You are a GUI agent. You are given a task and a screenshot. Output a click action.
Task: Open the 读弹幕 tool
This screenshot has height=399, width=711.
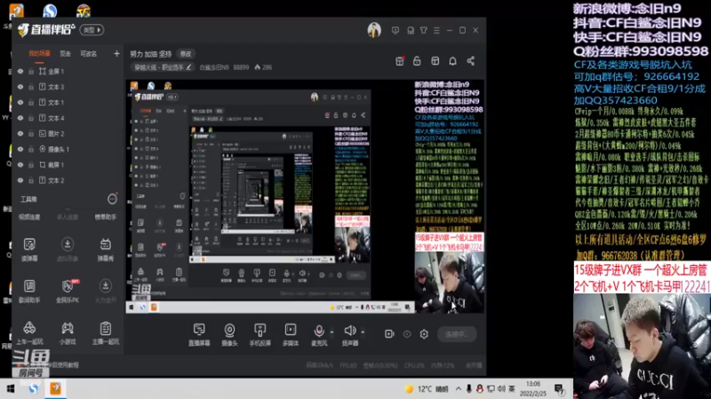tap(29, 250)
